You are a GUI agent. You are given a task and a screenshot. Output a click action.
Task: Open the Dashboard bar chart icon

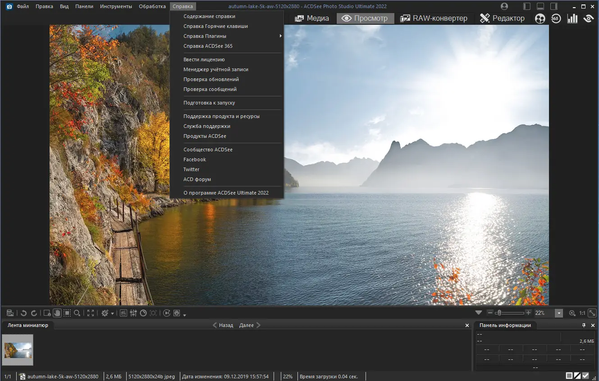pyautogui.click(x=572, y=18)
